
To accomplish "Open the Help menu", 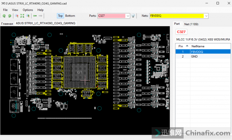I will [x=40, y=10].
